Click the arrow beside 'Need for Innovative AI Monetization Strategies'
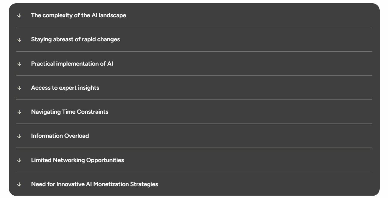 tap(19, 184)
